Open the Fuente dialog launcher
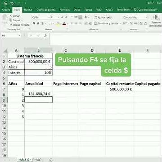 67,29
